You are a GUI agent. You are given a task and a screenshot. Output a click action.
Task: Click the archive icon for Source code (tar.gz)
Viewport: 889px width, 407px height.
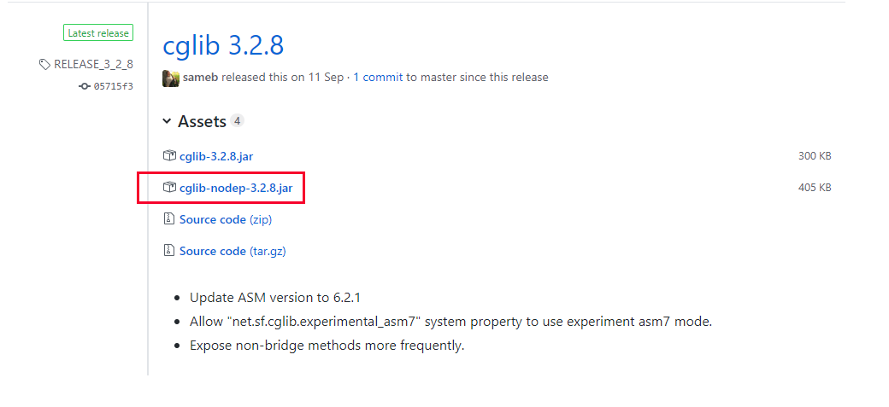[x=168, y=251]
